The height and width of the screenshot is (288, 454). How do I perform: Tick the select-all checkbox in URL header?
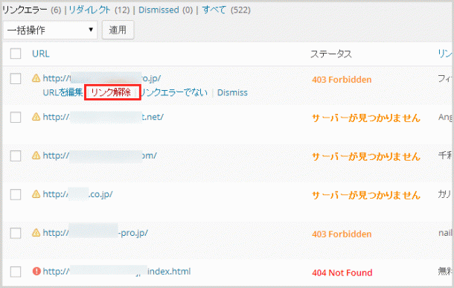(16, 54)
